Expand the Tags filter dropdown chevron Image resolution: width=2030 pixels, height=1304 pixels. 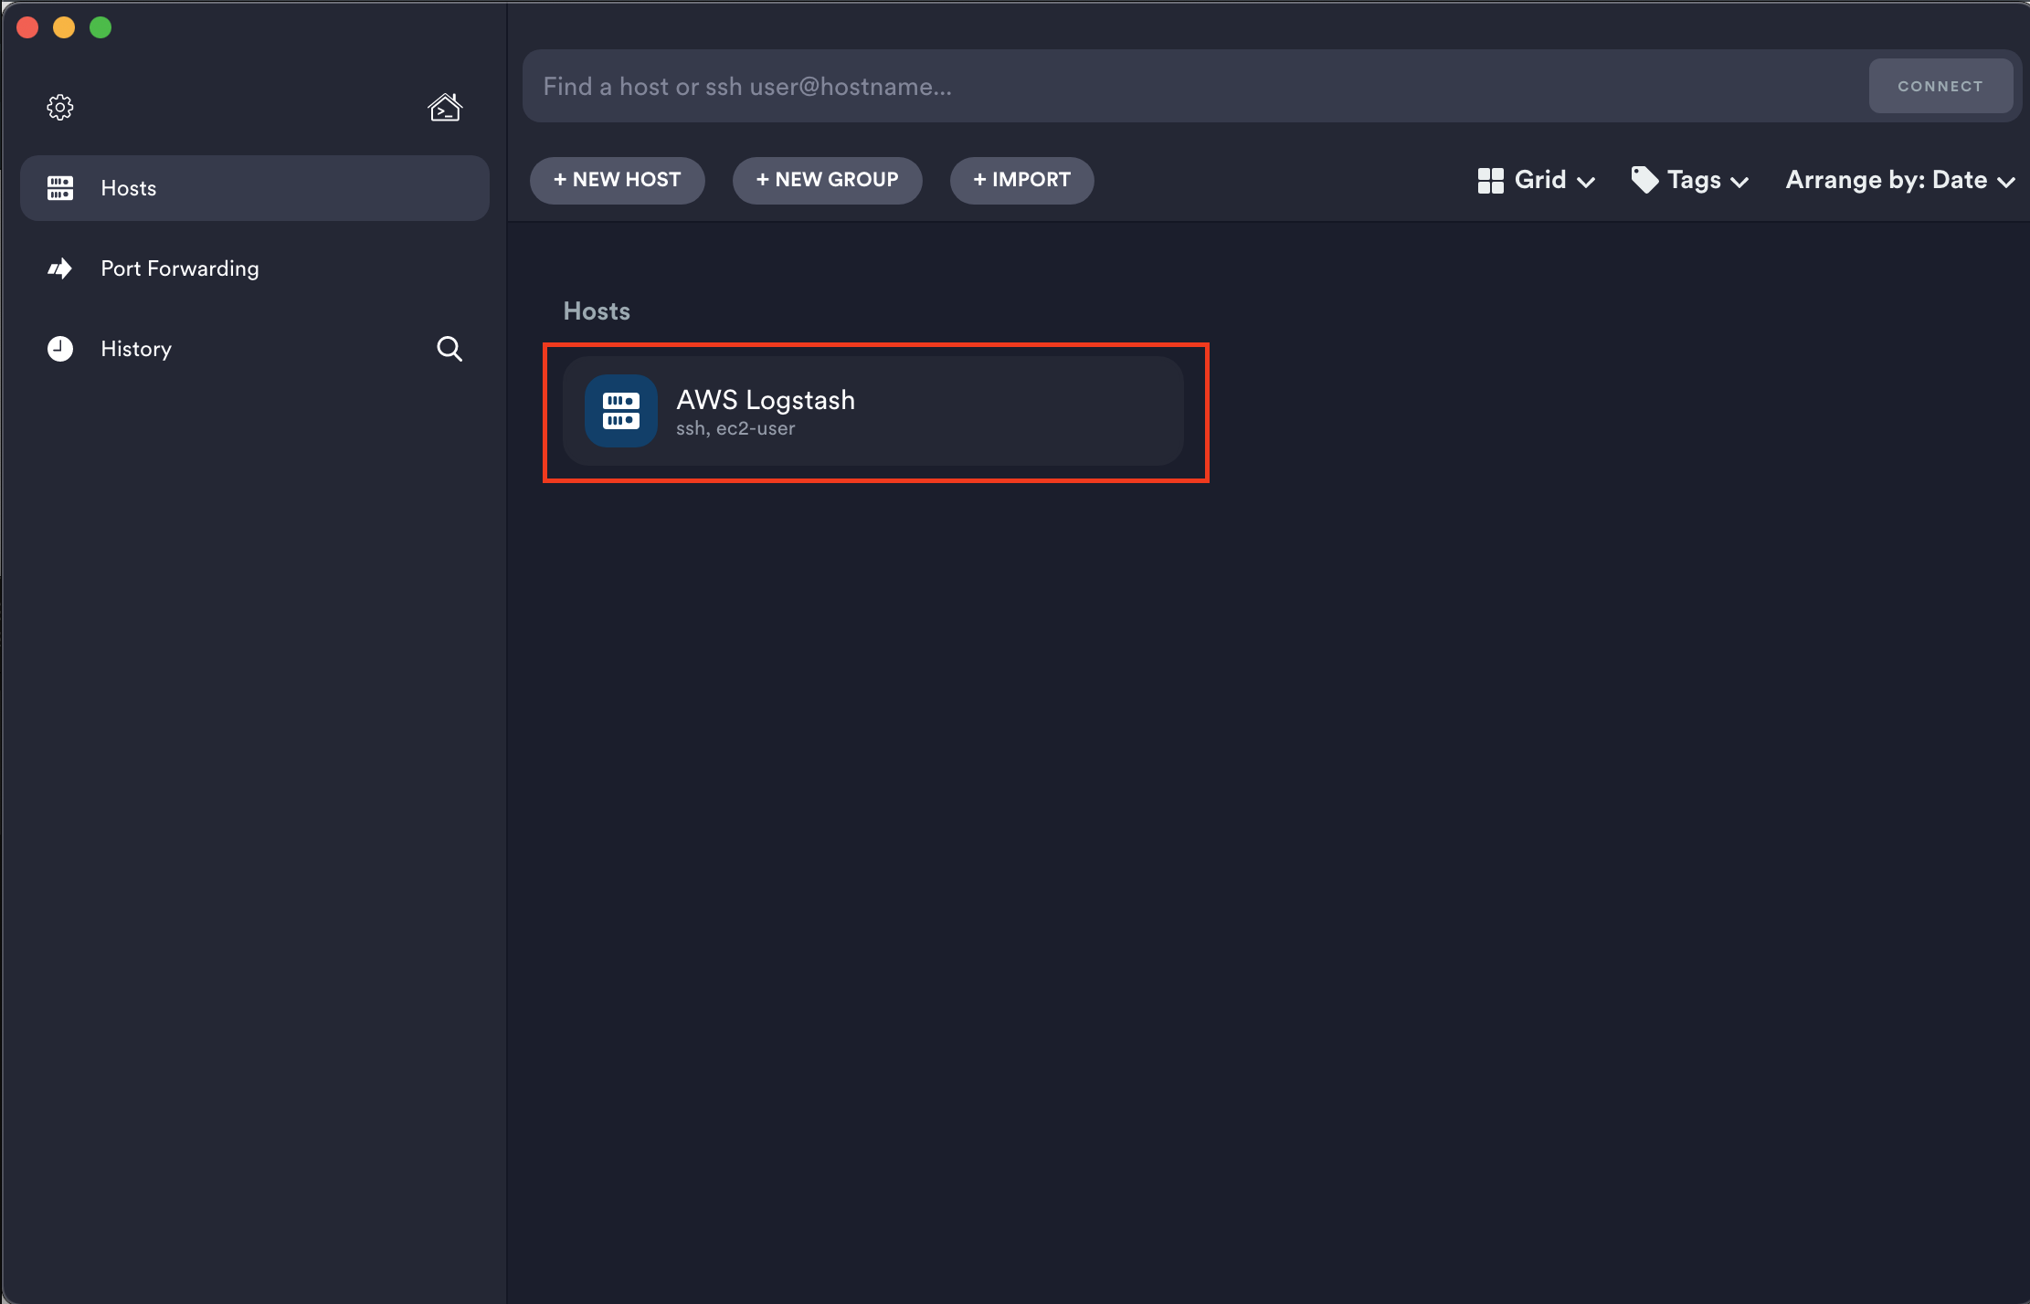click(x=1740, y=182)
